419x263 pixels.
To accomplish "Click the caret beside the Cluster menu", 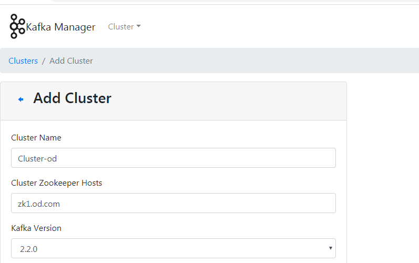I will pos(138,26).
